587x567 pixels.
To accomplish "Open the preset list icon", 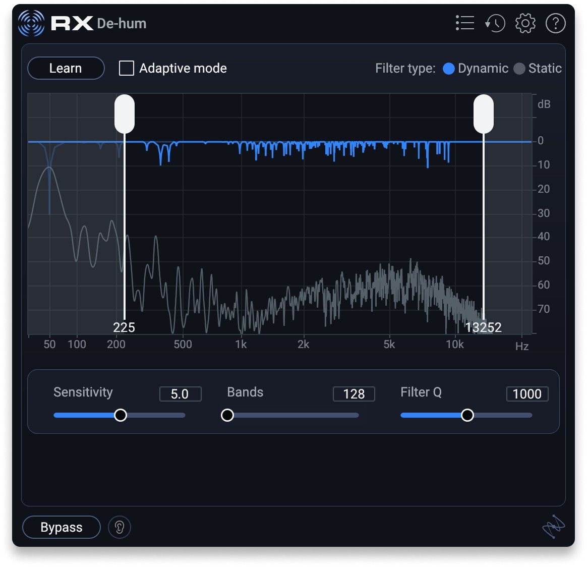I will pos(464,23).
